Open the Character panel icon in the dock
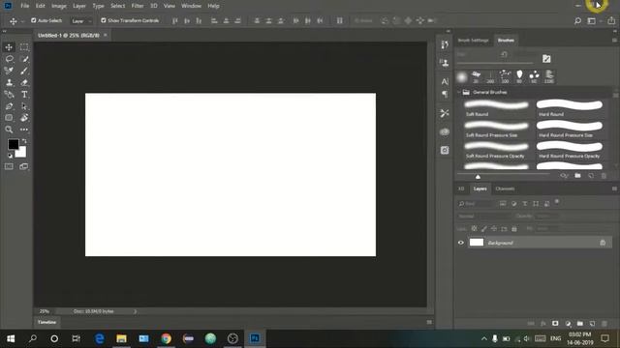The height and width of the screenshot is (348, 620). click(x=445, y=81)
